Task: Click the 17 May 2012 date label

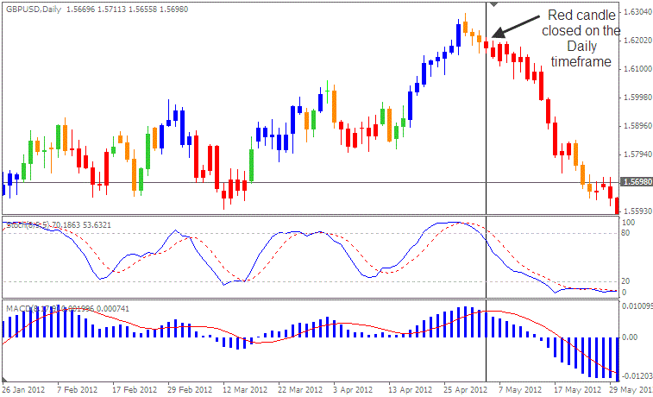Action: pos(577,390)
